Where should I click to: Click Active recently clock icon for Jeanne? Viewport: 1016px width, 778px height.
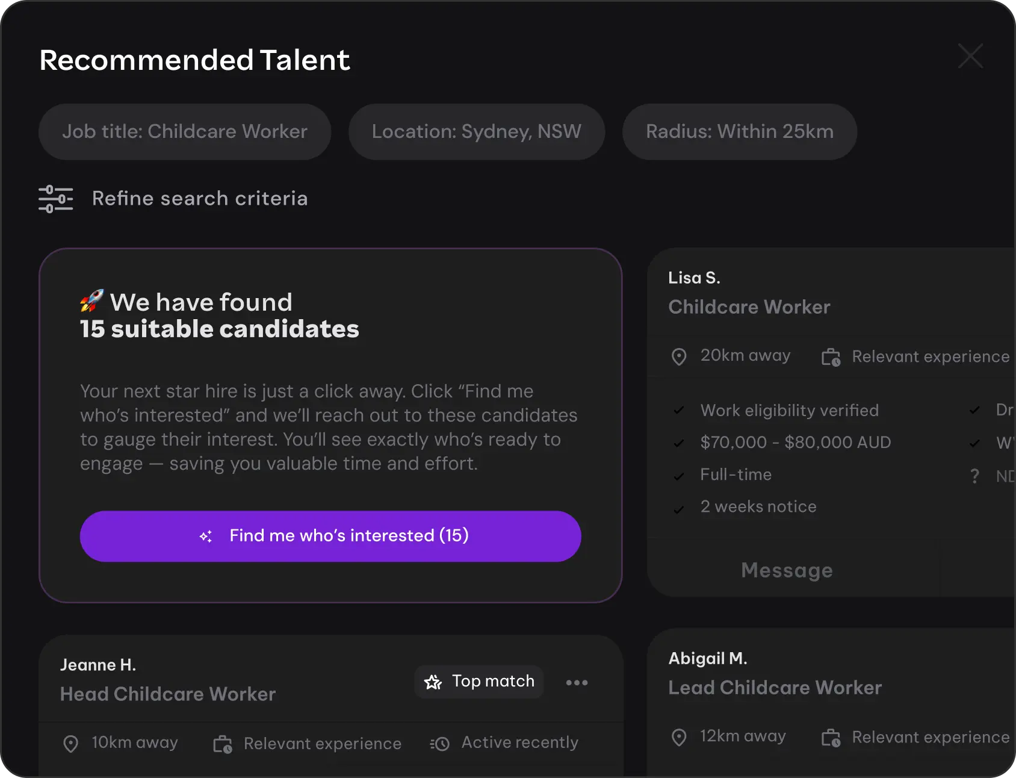click(440, 744)
